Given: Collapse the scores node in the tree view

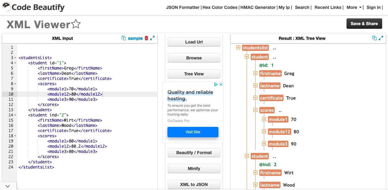Looking at the screenshot, I should point(255,110).
